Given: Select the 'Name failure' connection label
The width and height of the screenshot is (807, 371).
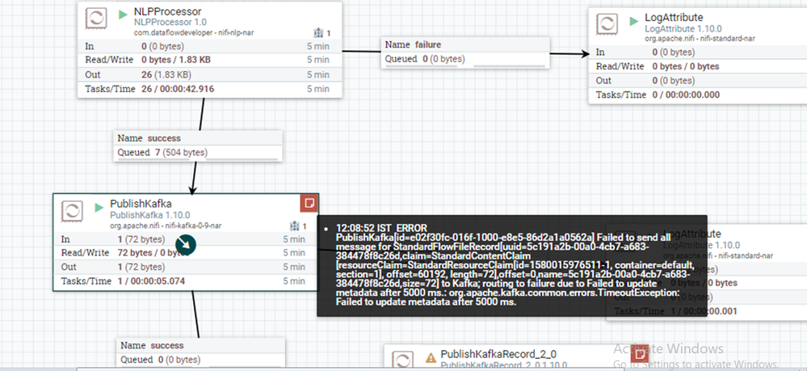Looking at the screenshot, I should 413,44.
